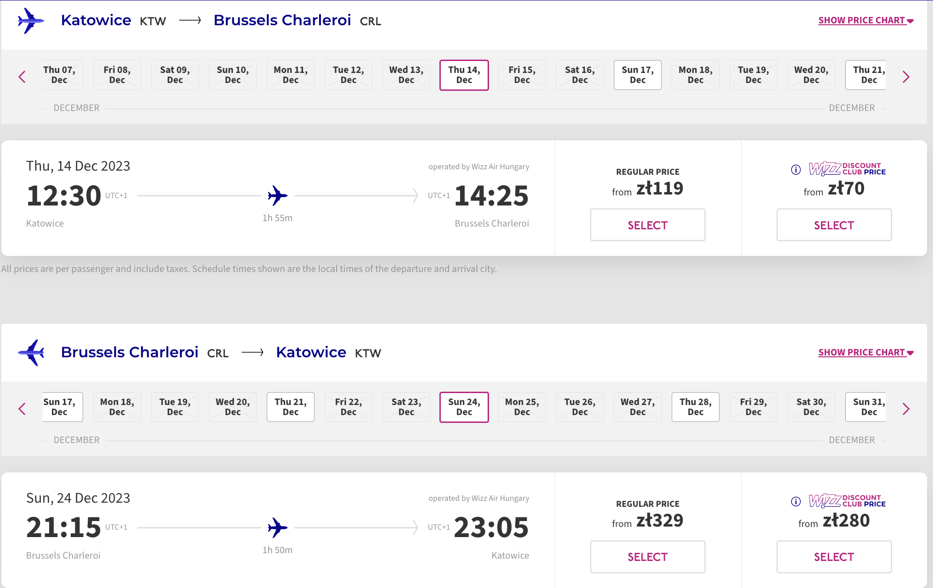Expand the outbound Show Price Chart
The height and width of the screenshot is (588, 933).
866,21
